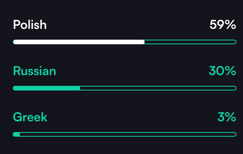This screenshot has width=243, height=154.
Task: Click the left start of the Russian bar
Action: pyautogui.click(x=14, y=88)
